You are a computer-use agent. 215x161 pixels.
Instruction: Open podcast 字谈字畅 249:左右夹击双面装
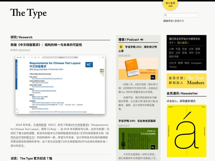[137, 121]
